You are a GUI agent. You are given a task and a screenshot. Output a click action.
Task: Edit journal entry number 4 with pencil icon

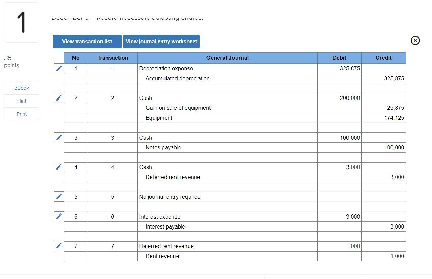click(x=59, y=167)
